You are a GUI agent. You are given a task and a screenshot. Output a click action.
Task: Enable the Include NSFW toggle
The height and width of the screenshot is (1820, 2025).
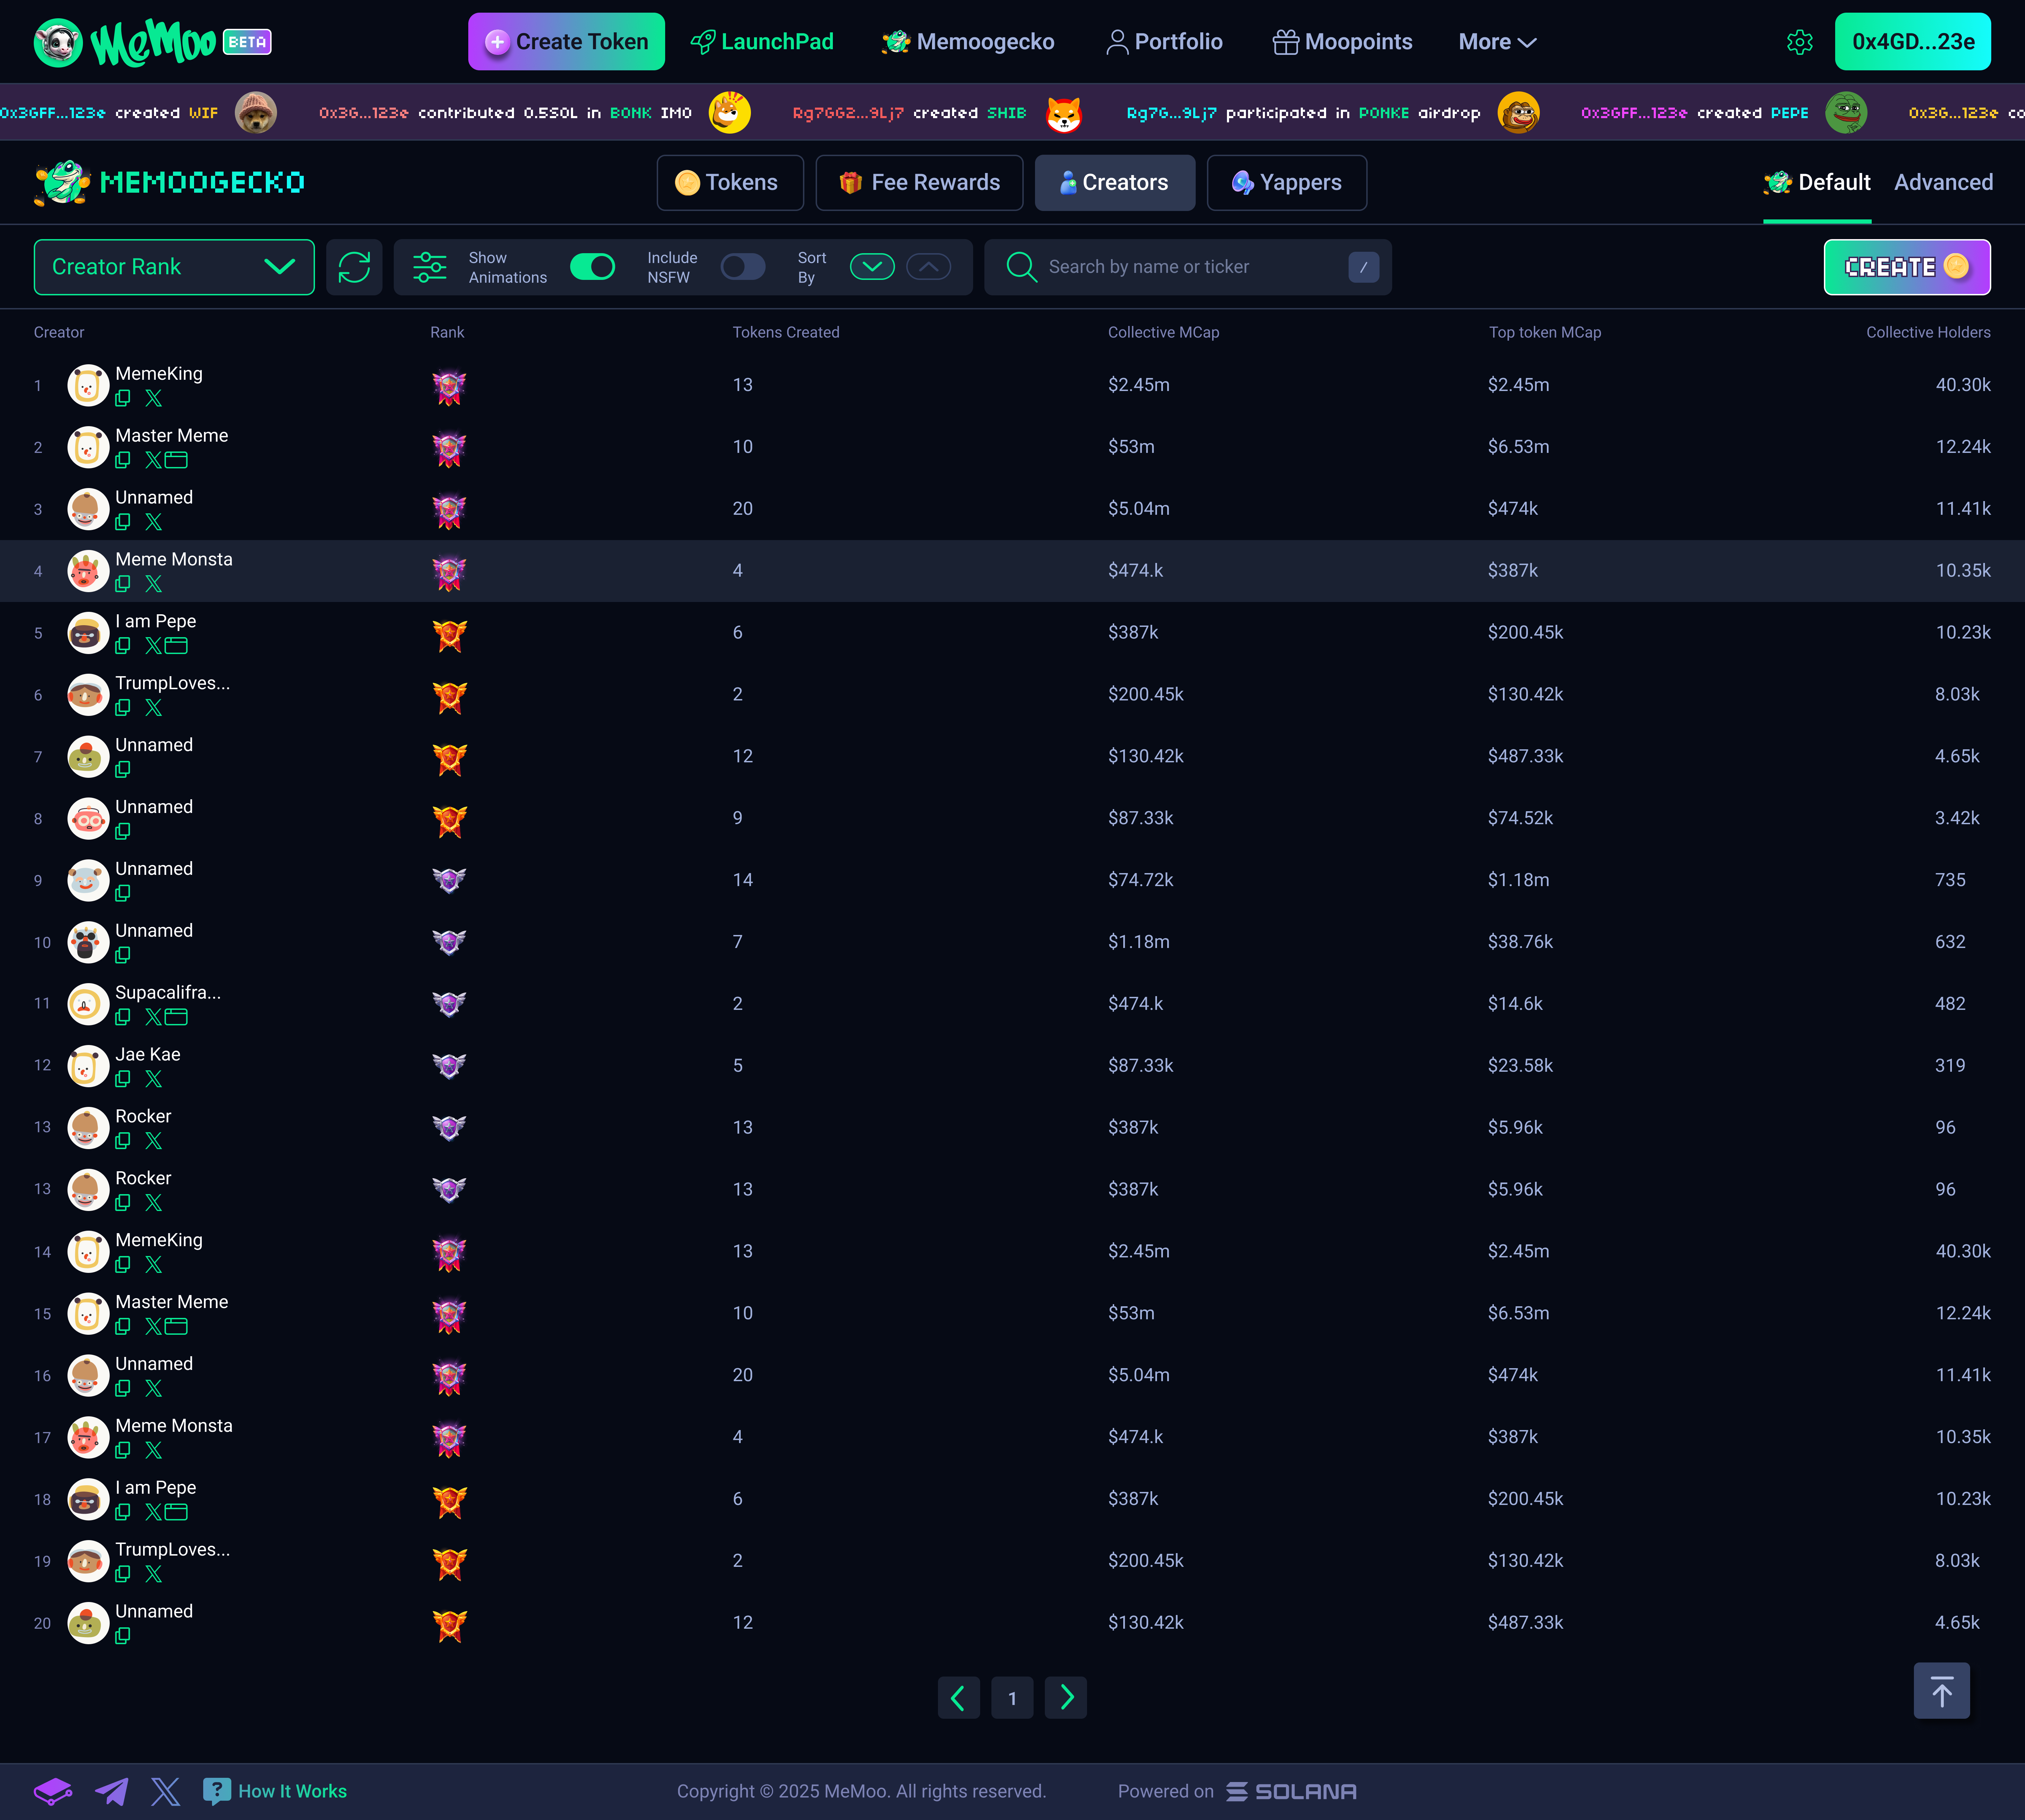click(742, 267)
